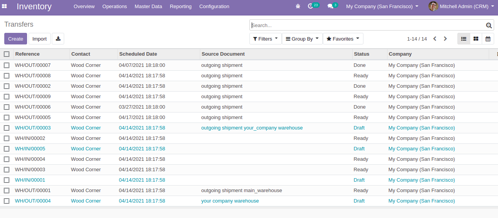The height and width of the screenshot is (218, 498).
Task: Open the apps grid menu icon
Action: (x=4, y=6)
